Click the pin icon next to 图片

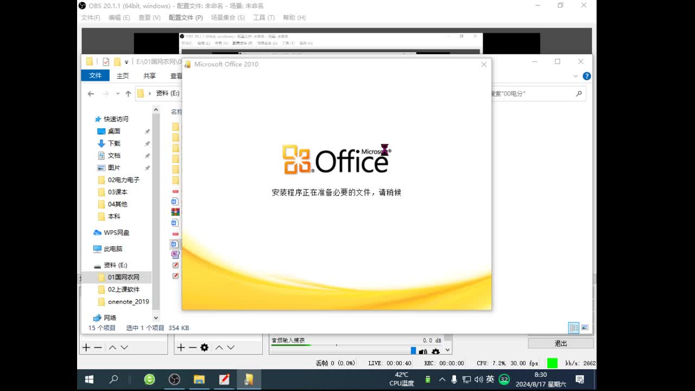(x=147, y=168)
